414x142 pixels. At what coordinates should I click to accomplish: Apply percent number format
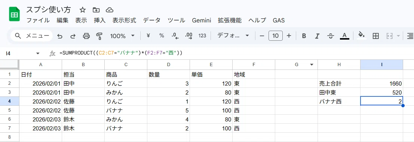click(x=162, y=35)
